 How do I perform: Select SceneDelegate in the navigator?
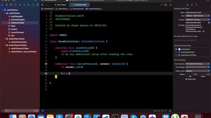[x=17, y=20]
